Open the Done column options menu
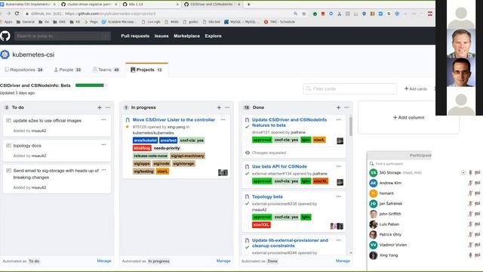483x272 pixels. 346,107
